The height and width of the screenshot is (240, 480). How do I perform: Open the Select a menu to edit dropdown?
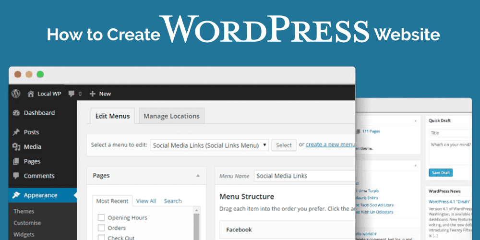click(209, 145)
